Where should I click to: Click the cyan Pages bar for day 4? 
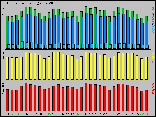click(23, 45)
